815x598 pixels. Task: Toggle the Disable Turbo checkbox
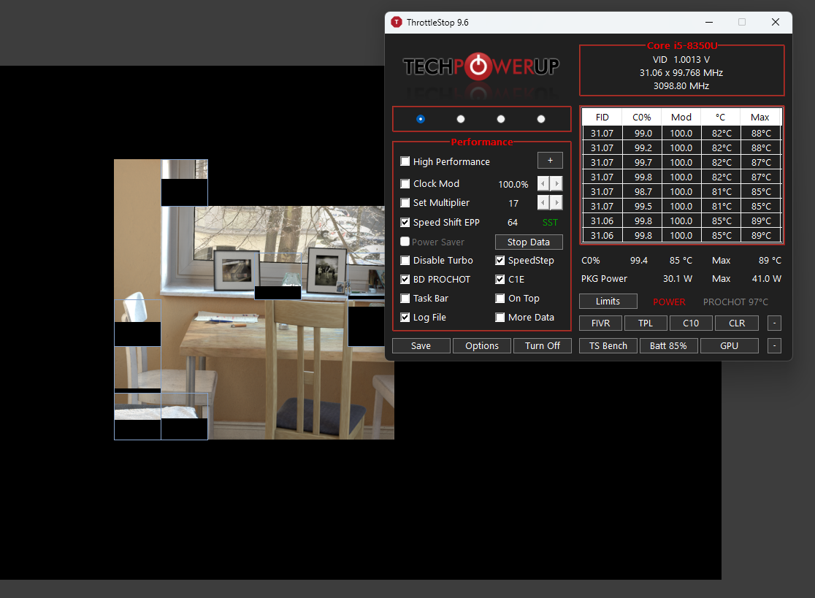(x=405, y=261)
